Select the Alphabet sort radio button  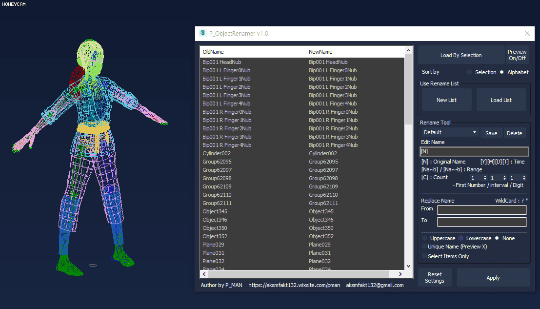(502, 72)
